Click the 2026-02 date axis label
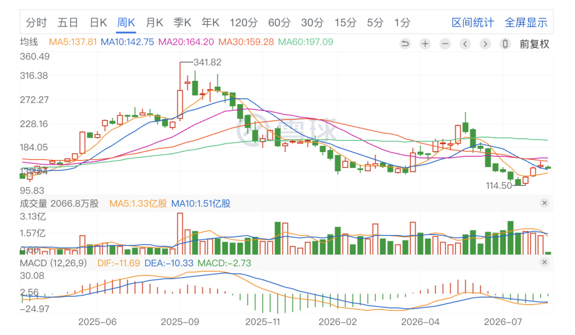 coord(338,322)
